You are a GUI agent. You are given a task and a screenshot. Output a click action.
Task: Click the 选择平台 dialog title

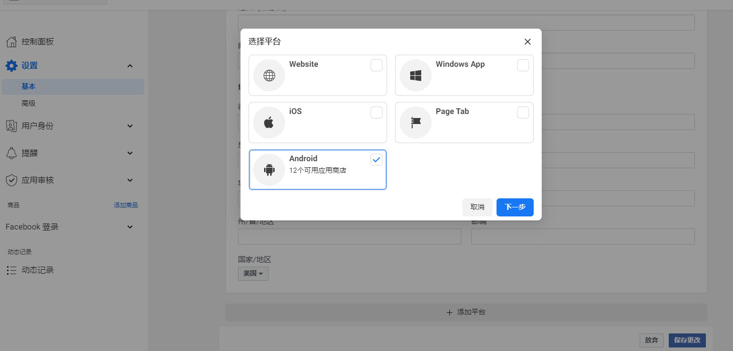click(x=265, y=42)
